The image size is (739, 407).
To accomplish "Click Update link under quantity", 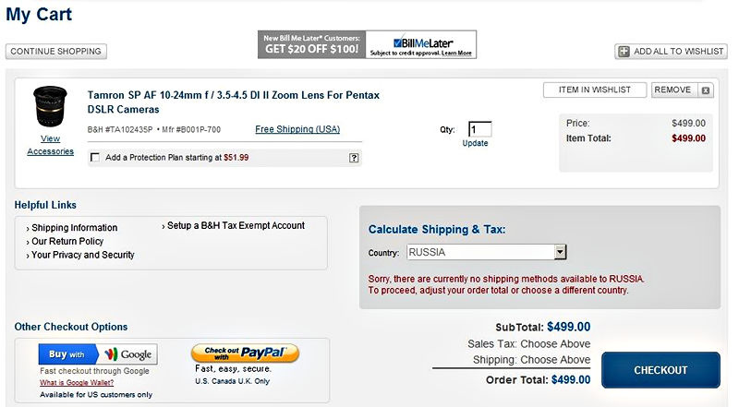I will 475,143.
